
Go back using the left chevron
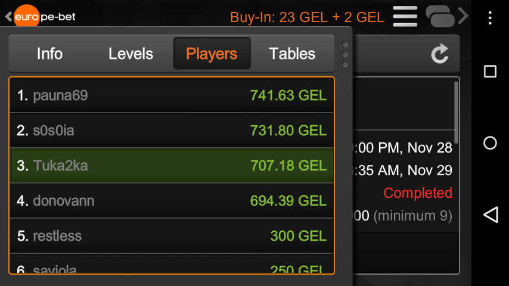(8, 17)
